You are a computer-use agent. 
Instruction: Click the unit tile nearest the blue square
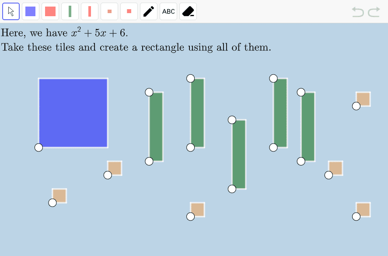coord(115,168)
